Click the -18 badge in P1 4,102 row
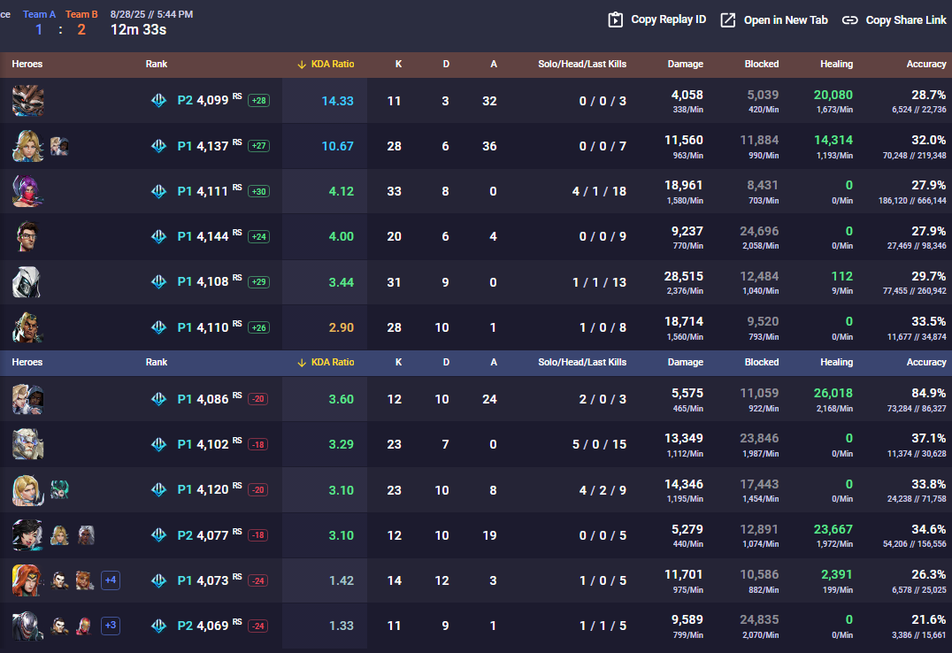Viewport: 952px width, 653px height. click(258, 445)
